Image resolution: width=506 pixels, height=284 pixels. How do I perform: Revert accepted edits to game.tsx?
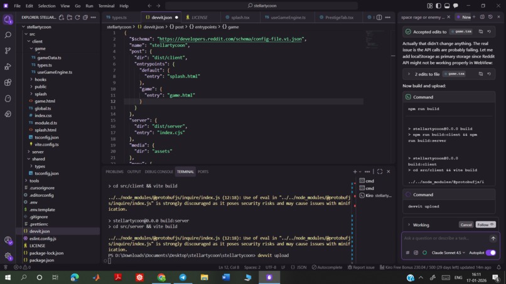tap(489, 31)
